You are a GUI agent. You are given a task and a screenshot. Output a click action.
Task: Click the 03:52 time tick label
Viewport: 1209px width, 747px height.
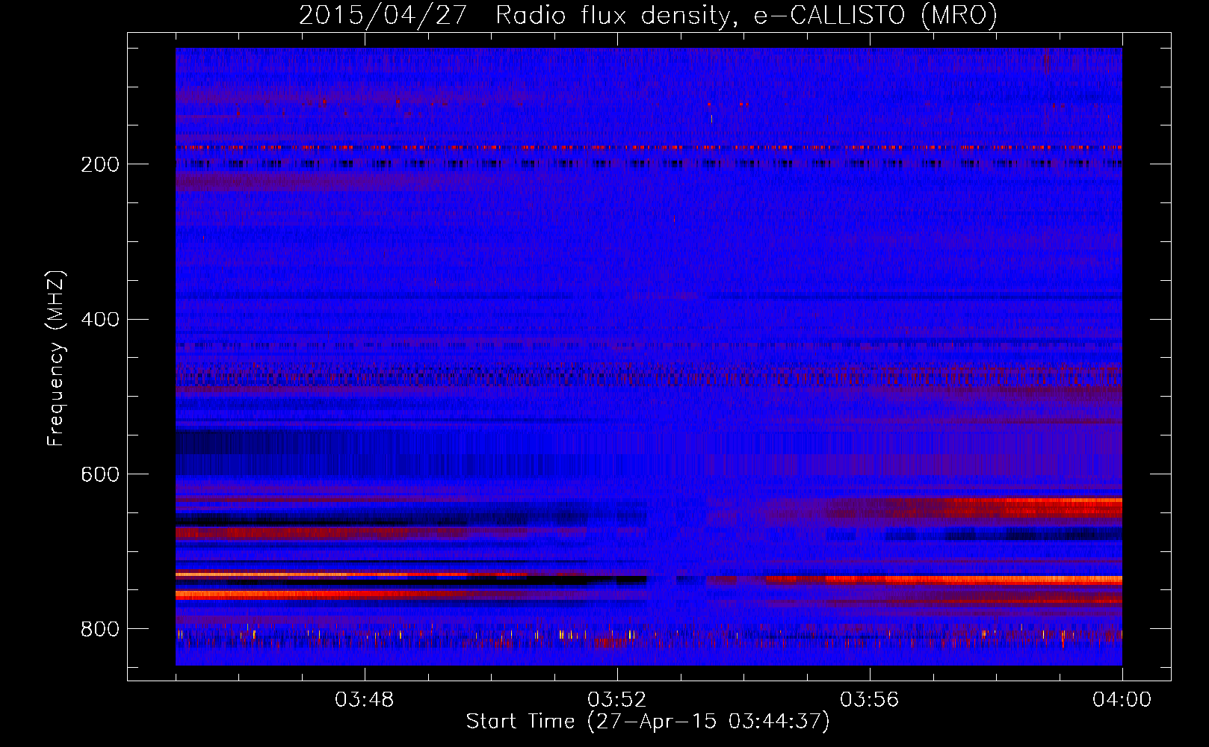click(x=616, y=700)
